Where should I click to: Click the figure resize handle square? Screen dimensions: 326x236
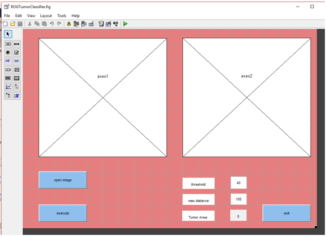tap(316, 227)
